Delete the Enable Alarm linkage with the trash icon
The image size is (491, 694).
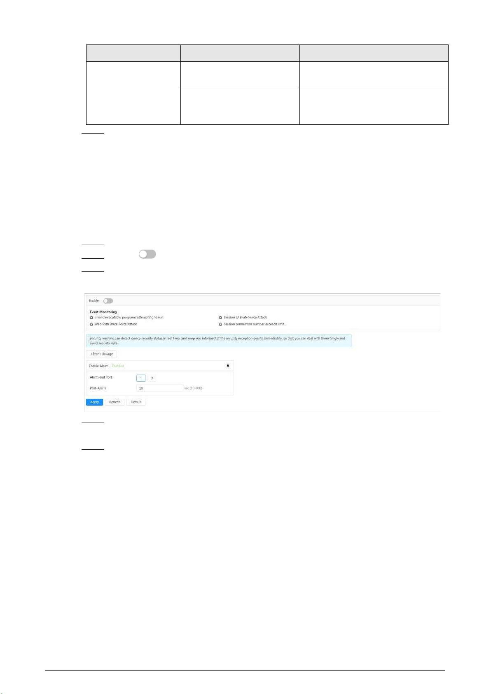(228, 366)
